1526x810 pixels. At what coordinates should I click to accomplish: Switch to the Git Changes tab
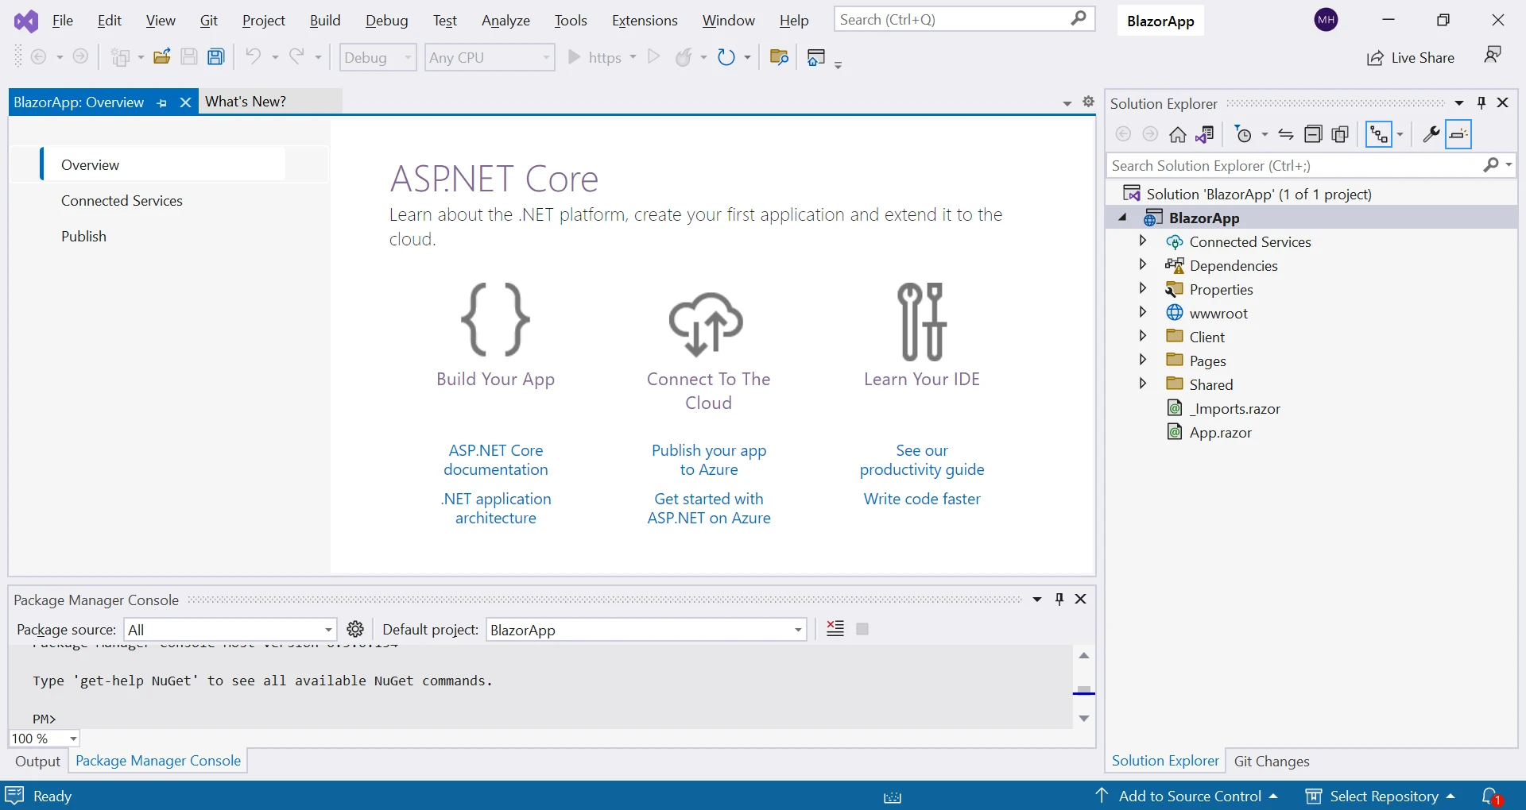pos(1272,762)
